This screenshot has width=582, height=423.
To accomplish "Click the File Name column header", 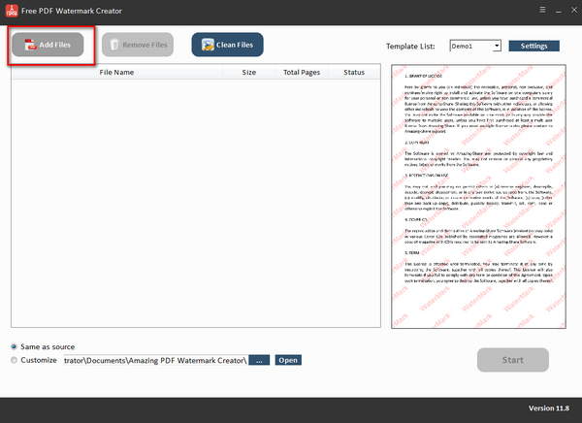I will tap(117, 73).
